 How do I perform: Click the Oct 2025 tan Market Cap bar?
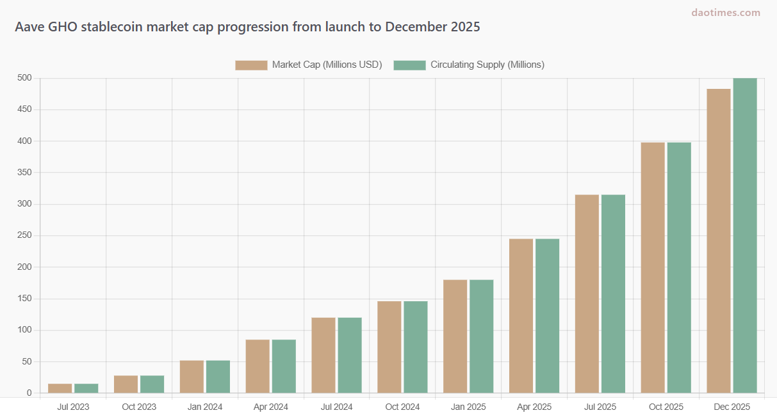pyautogui.click(x=653, y=267)
